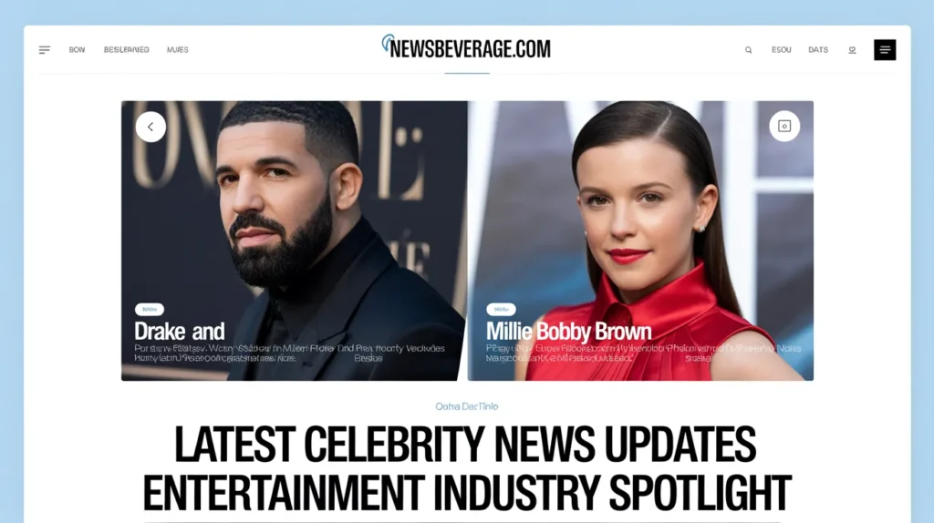This screenshot has height=523, width=934.
Task: Click the left carousel slide image
Action: point(294,241)
